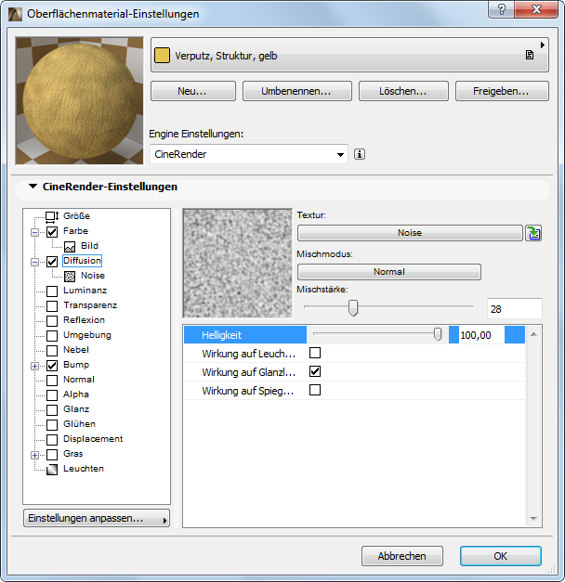
Task: Open the Einstellungen anpassen... menu
Action: coord(97,518)
